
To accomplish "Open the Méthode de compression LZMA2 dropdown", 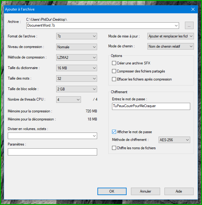I will (x=77, y=58).
